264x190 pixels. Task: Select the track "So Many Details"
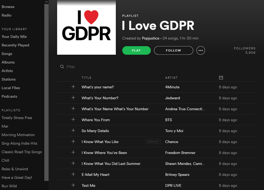pyautogui.click(x=95, y=131)
